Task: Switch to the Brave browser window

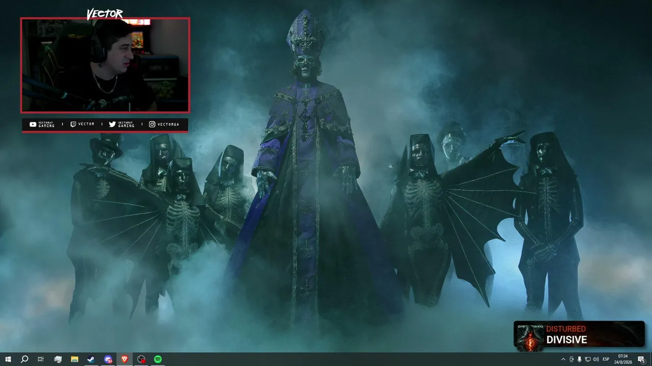Action: pyautogui.click(x=125, y=359)
